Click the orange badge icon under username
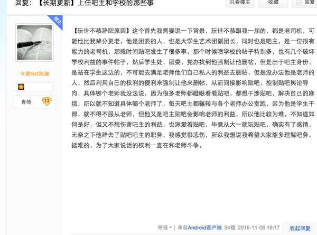 [x=21, y=87]
